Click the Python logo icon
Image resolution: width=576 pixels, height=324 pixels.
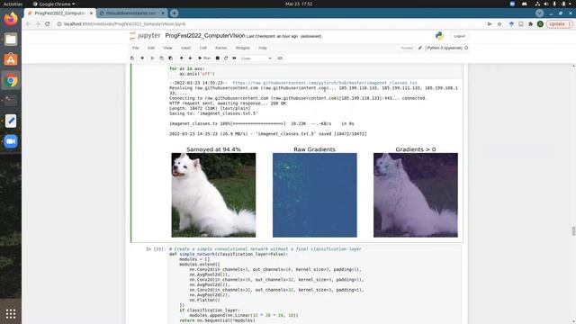pos(439,36)
